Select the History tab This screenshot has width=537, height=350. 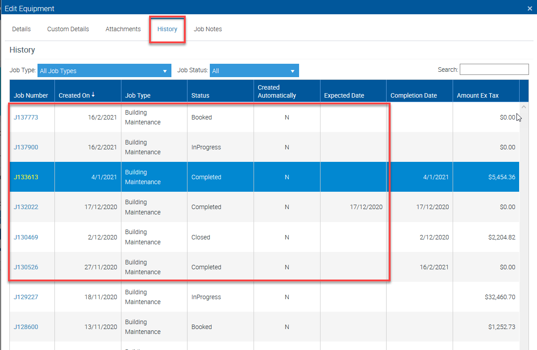pyautogui.click(x=167, y=29)
